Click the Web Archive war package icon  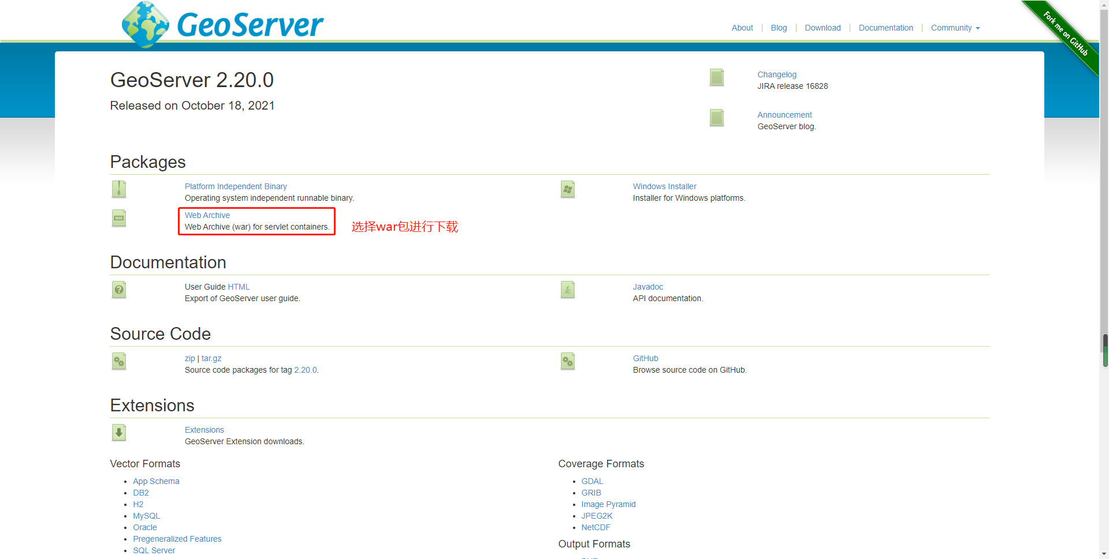118,218
